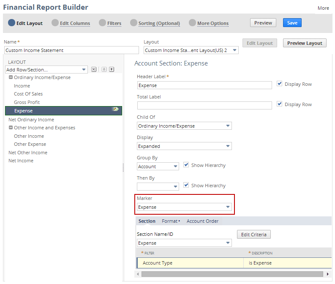Click the panel splitter handle dots
Viewport: 335px width, 284px height.
(x=123, y=168)
